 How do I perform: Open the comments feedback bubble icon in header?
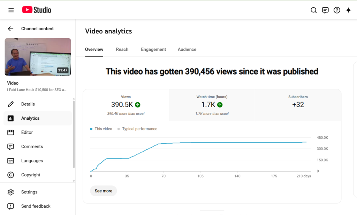click(x=325, y=10)
